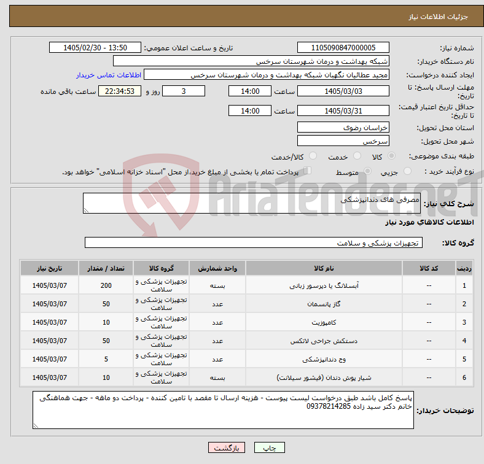Click the بازگشت back button
This screenshot has height=464, width=484.
tap(227, 447)
